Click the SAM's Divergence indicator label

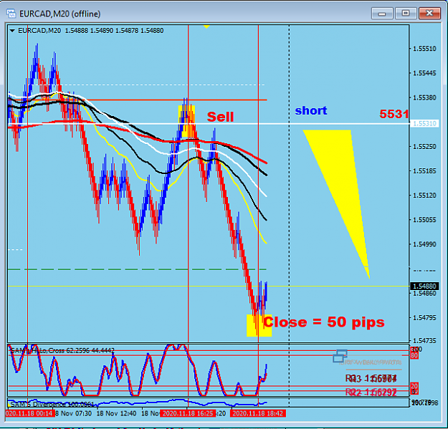(x=52, y=405)
